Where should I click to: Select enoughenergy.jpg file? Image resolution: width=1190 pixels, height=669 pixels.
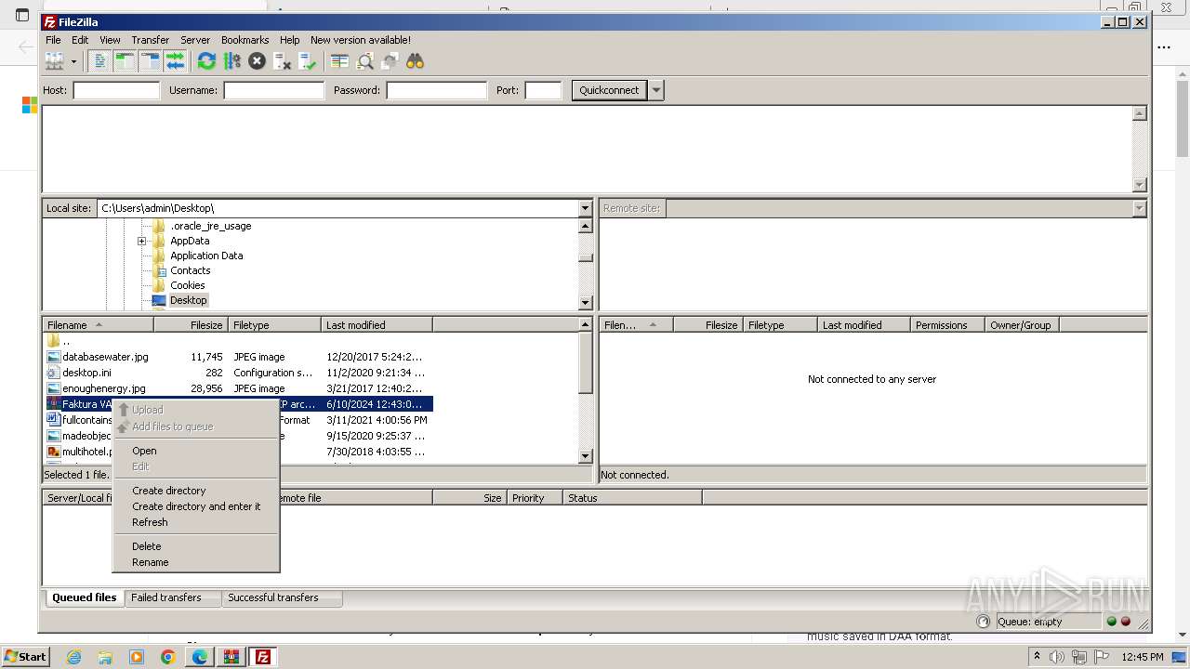(237, 388)
